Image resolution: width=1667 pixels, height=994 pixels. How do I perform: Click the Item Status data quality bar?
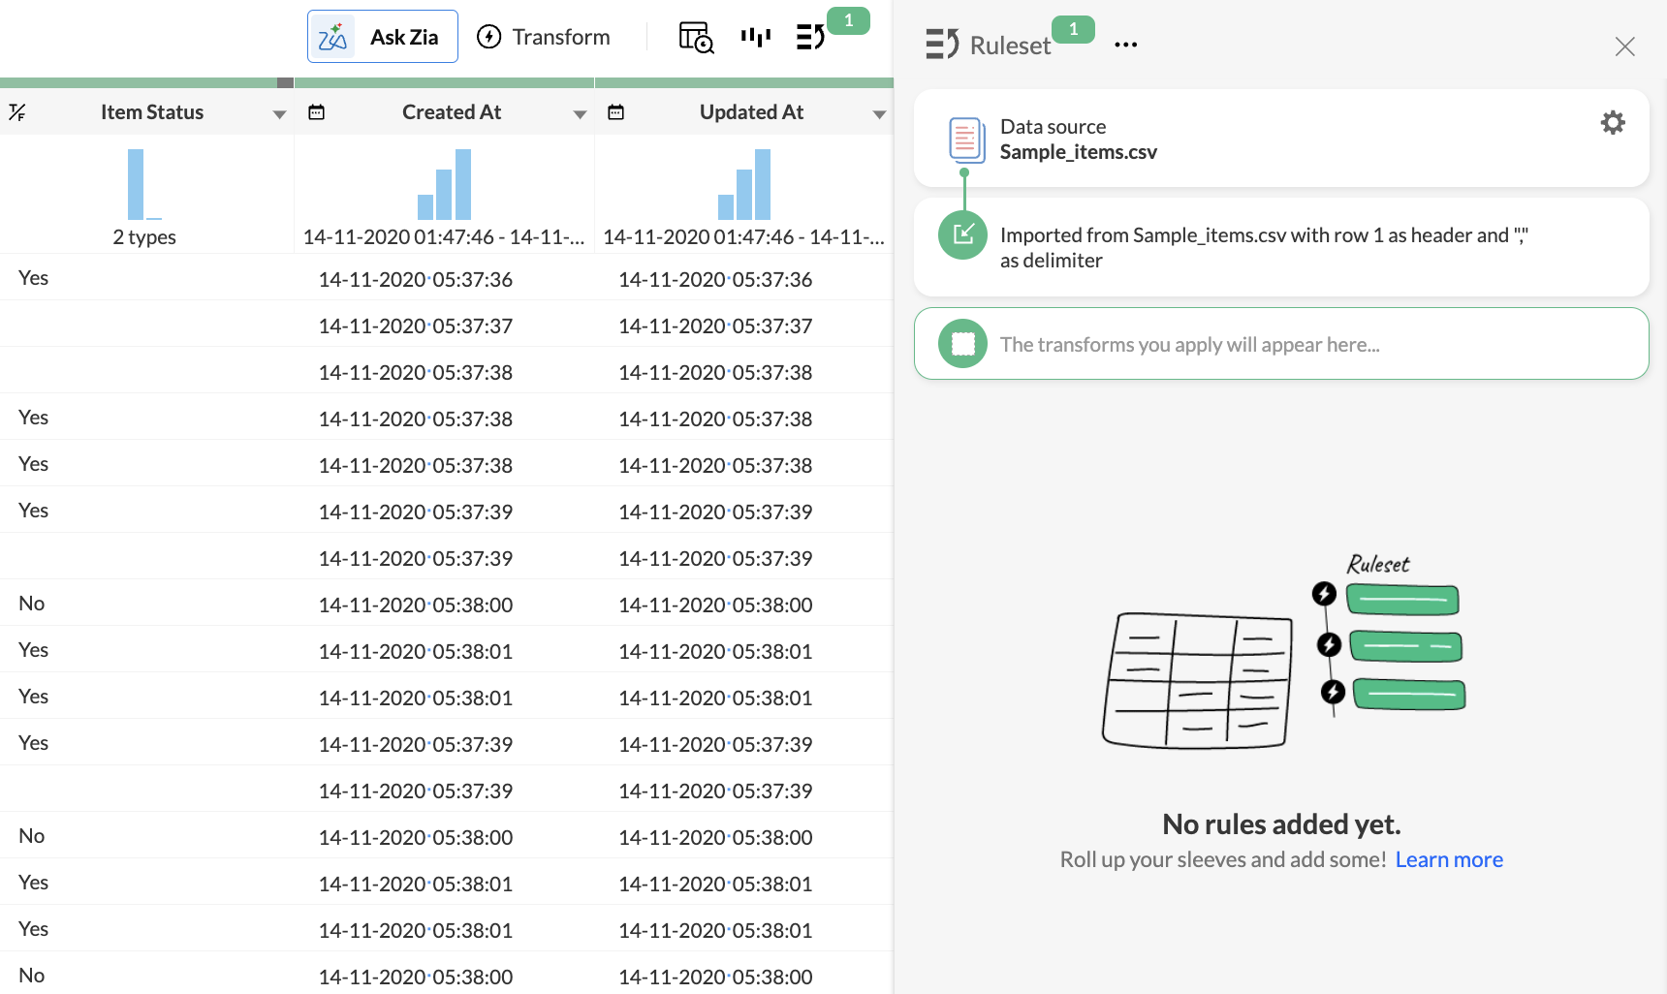tap(146, 82)
